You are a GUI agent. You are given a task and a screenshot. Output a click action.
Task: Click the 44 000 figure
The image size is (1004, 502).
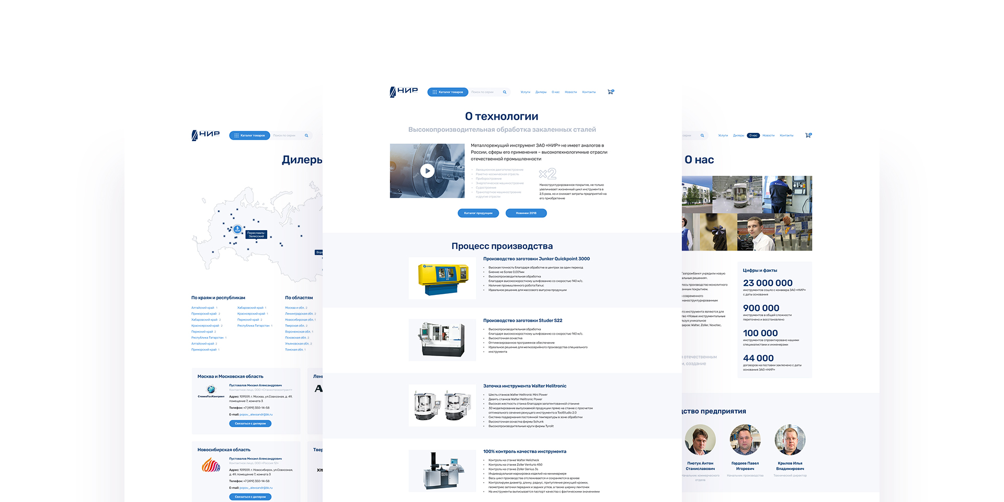758,358
